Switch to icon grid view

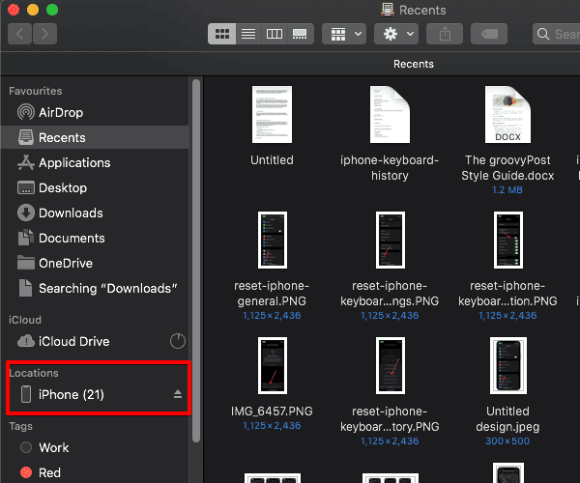[221, 34]
